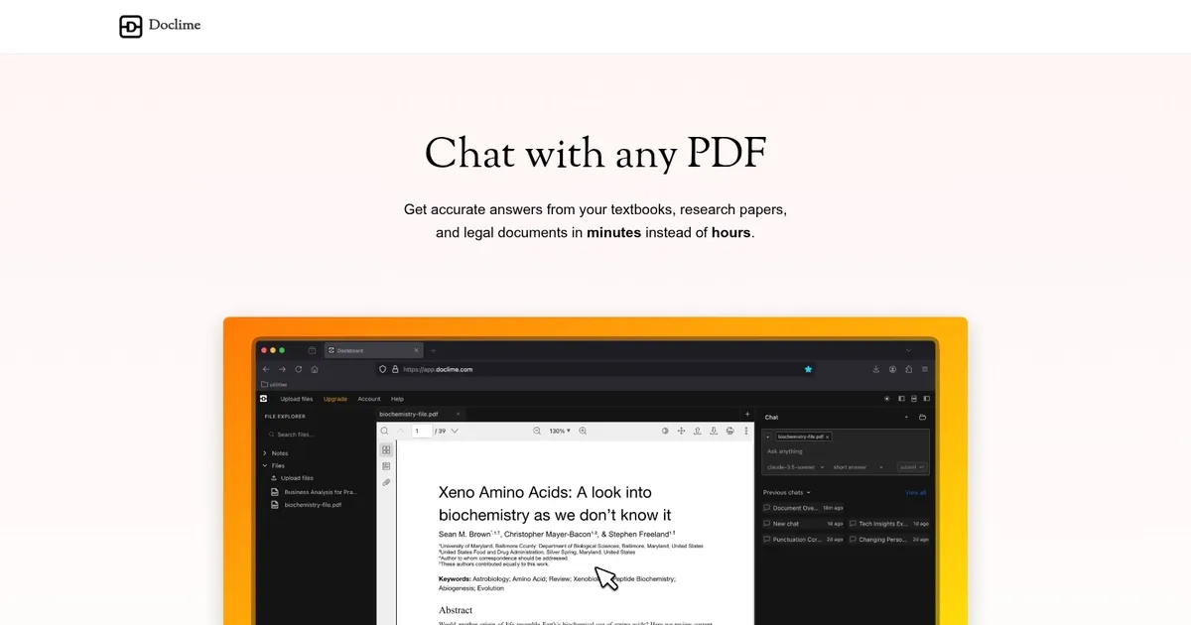Open the Help menu item

click(398, 399)
